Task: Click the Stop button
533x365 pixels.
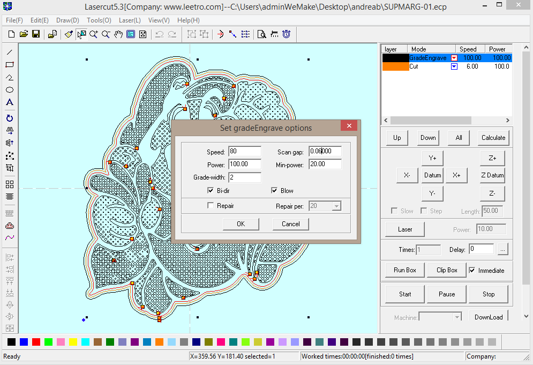Action: pyautogui.click(x=489, y=294)
